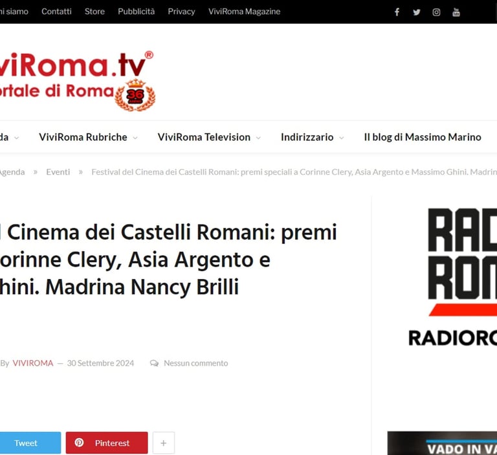Screen dimensions: 497x455
Task: Click the article headline title
Action: (x=168, y=260)
